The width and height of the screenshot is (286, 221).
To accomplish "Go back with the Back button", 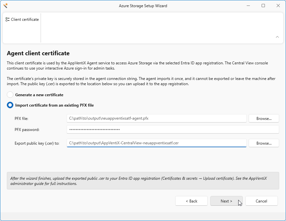I will click(191, 201).
